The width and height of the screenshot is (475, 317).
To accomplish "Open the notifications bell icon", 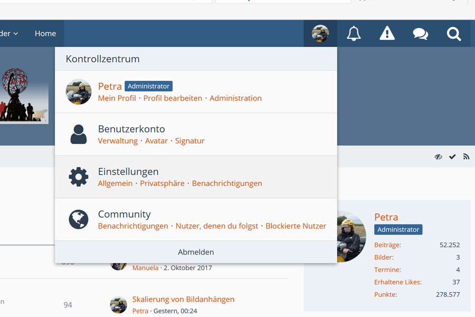I will pos(354,34).
